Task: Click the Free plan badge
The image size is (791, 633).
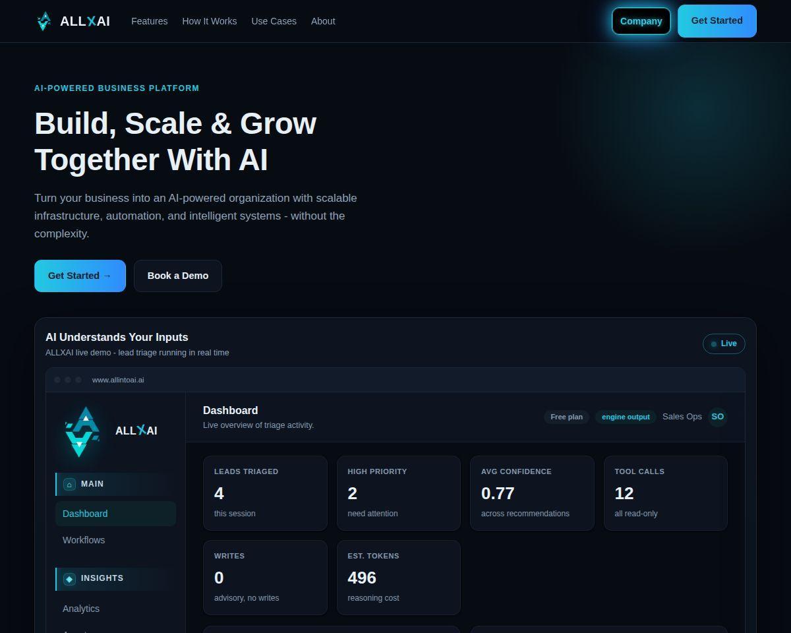Action: 567,417
